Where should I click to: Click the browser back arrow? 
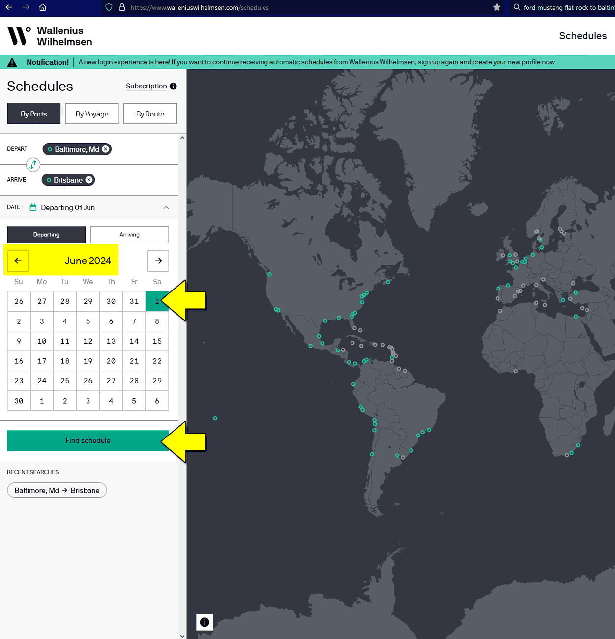[x=9, y=7]
